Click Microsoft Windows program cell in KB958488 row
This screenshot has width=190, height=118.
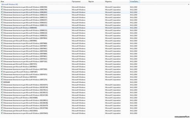pyautogui.click(x=79, y=82)
